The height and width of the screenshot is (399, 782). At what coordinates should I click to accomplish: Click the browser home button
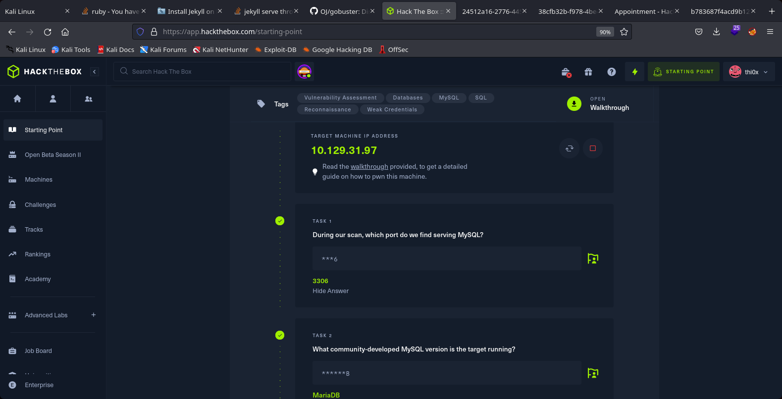[65, 32]
